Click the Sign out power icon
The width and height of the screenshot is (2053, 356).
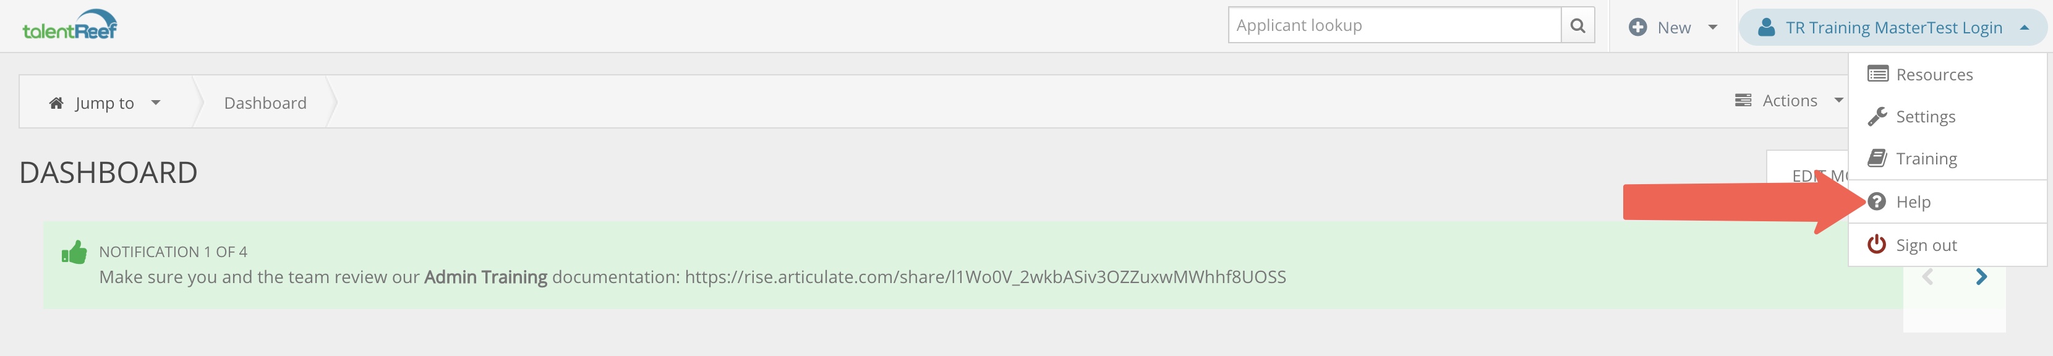pyautogui.click(x=1877, y=245)
